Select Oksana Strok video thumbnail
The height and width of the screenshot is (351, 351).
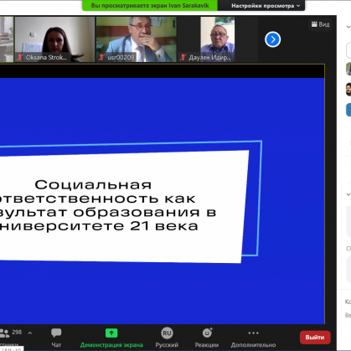click(54, 39)
